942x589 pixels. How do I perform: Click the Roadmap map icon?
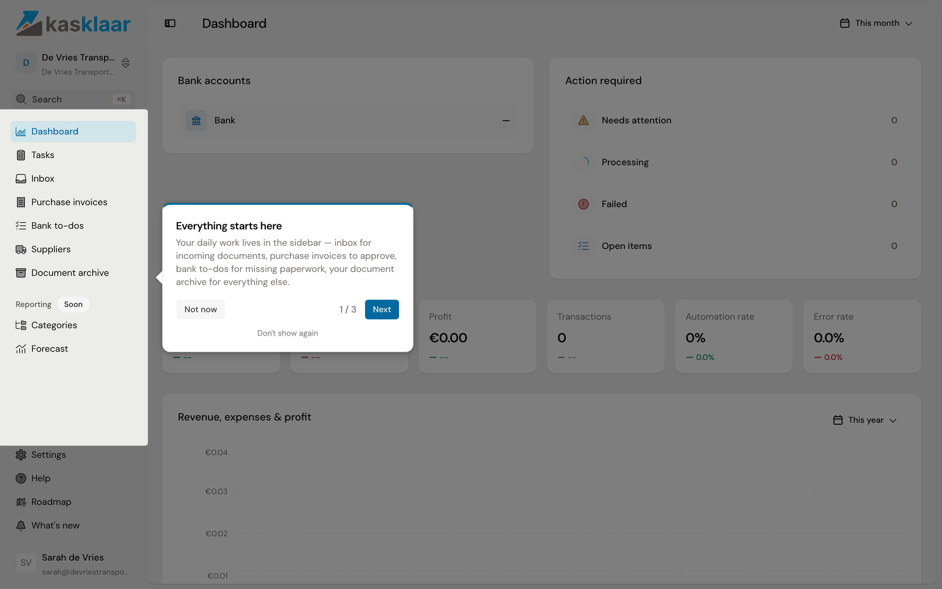pos(21,502)
